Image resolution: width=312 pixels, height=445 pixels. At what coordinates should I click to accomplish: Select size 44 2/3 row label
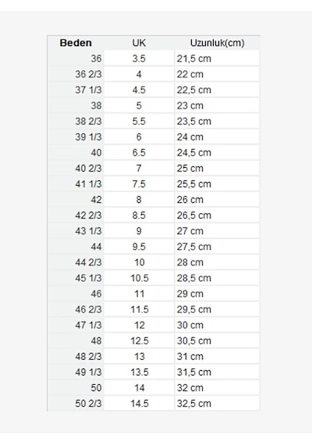[88, 262]
